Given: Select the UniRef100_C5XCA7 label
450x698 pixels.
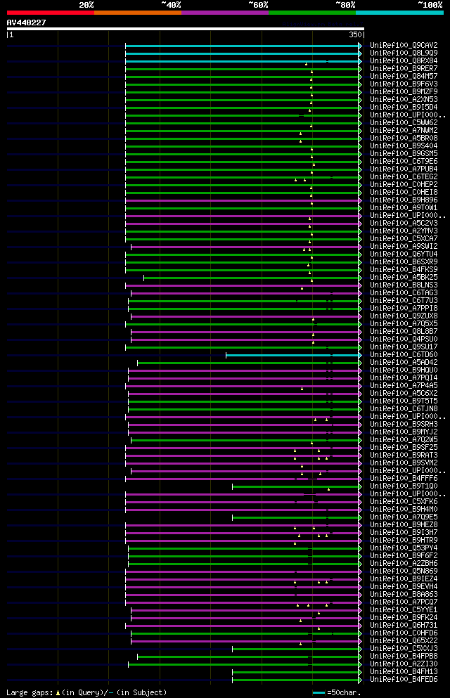Looking at the screenshot, I should point(404,238).
